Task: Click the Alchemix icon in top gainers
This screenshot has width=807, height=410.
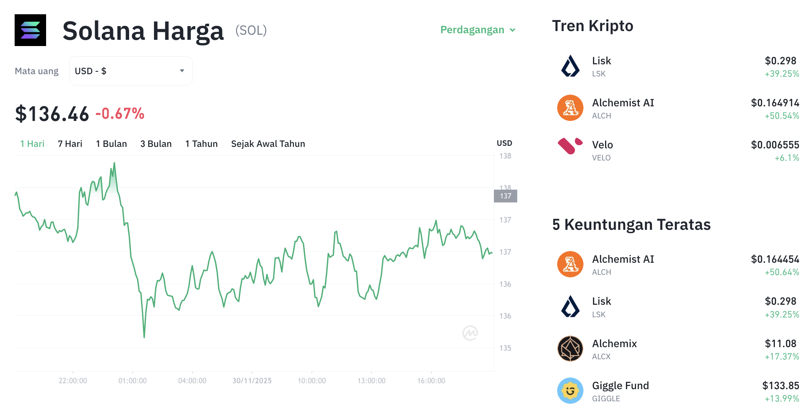Action: tap(569, 349)
